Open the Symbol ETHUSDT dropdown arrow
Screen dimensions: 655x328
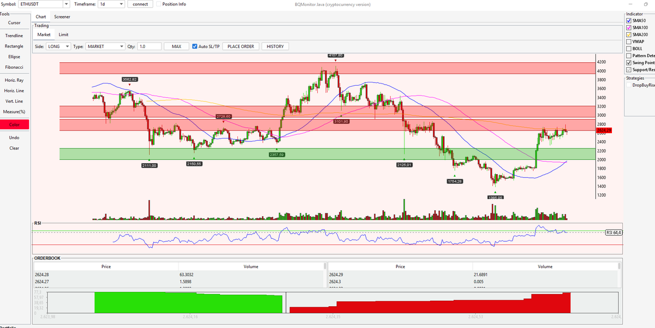(x=67, y=4)
